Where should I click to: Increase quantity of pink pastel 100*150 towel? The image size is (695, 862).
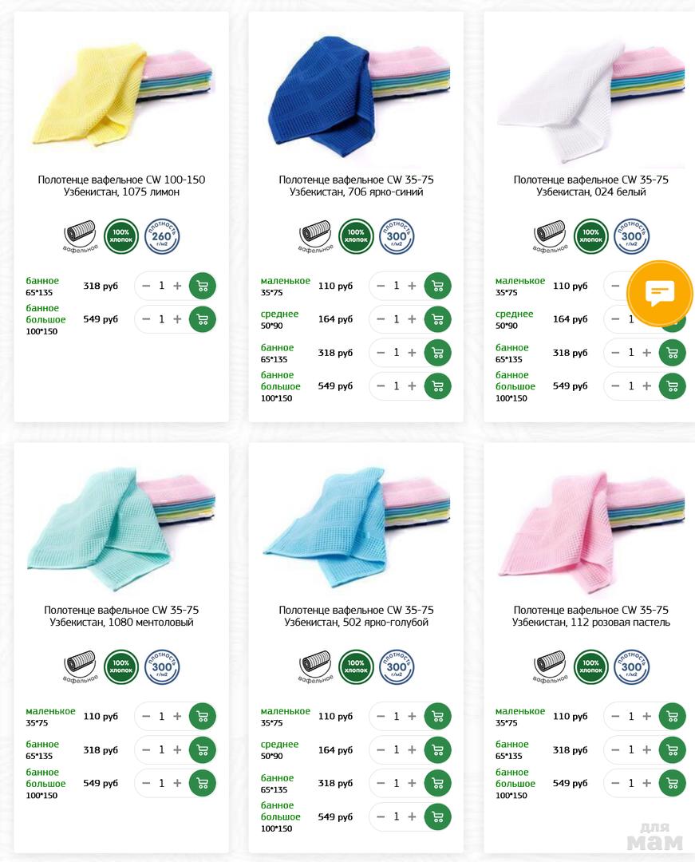coord(646,784)
